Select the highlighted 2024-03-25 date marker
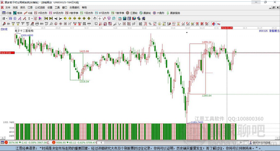Viewport: 280px width, 151px height. [x=227, y=28]
